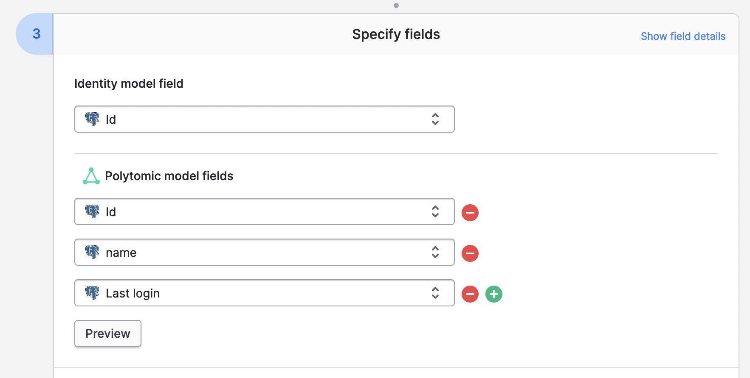The image size is (750, 378).
Task: Click the step 3 number badge
Action: tap(36, 34)
